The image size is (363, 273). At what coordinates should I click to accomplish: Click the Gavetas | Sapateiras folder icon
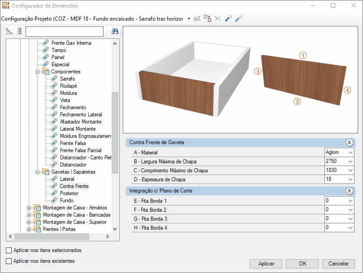coord(46,172)
